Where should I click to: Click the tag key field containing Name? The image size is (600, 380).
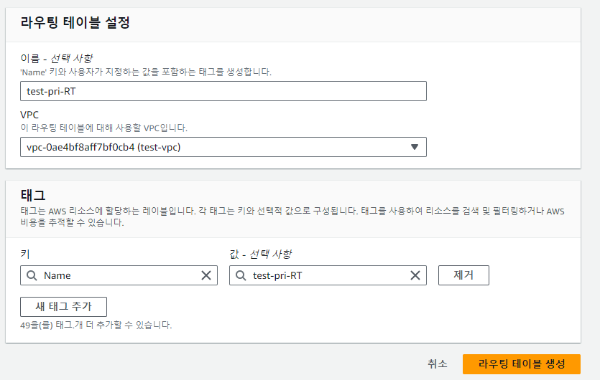pyautogui.click(x=119, y=275)
